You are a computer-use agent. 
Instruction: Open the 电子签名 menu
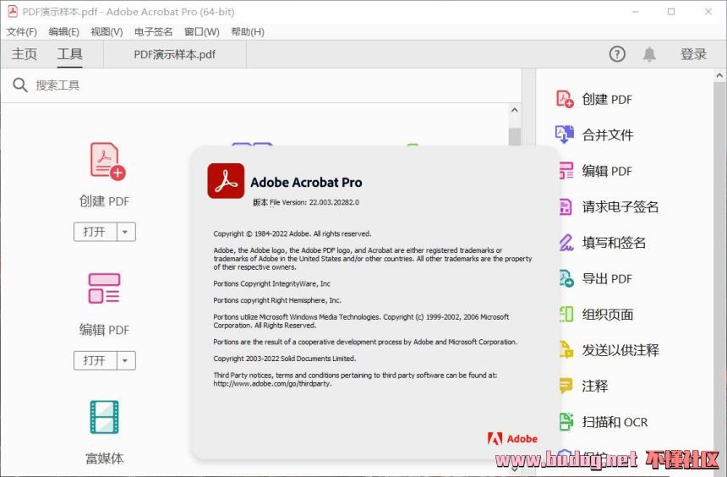point(153,31)
